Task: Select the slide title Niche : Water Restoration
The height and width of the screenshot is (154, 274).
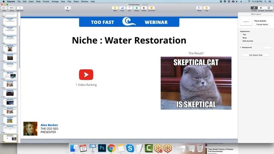Action: tap(129, 40)
